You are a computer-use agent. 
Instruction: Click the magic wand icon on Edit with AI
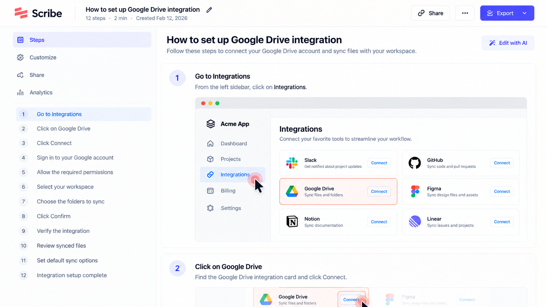point(492,43)
